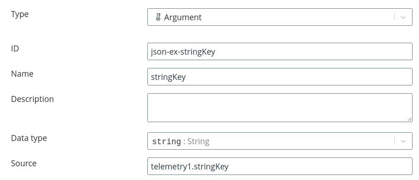This screenshot has width=419, height=180.
Task: Click the Argument text in Type selector
Action: click(183, 17)
